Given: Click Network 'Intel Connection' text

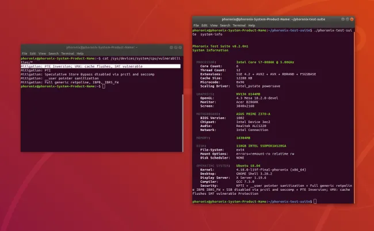Looking at the screenshot, I should click(x=252, y=130).
